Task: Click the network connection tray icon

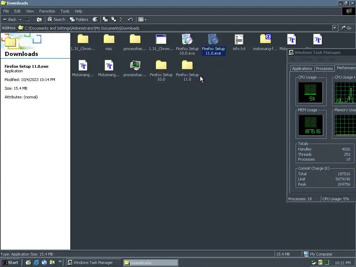Action: click(x=314, y=262)
